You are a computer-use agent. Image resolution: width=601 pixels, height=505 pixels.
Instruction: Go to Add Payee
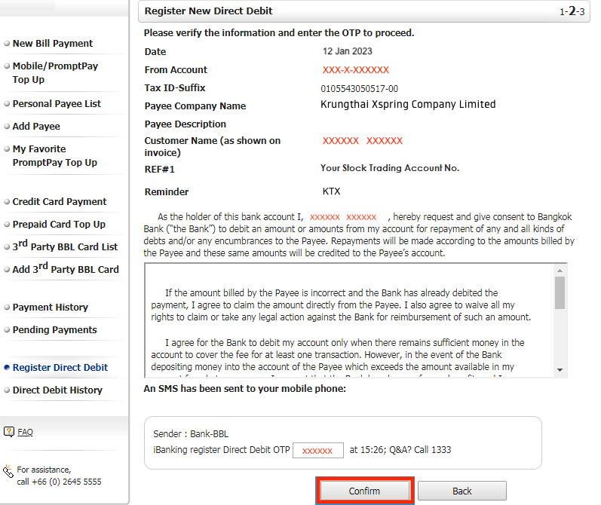36,127
